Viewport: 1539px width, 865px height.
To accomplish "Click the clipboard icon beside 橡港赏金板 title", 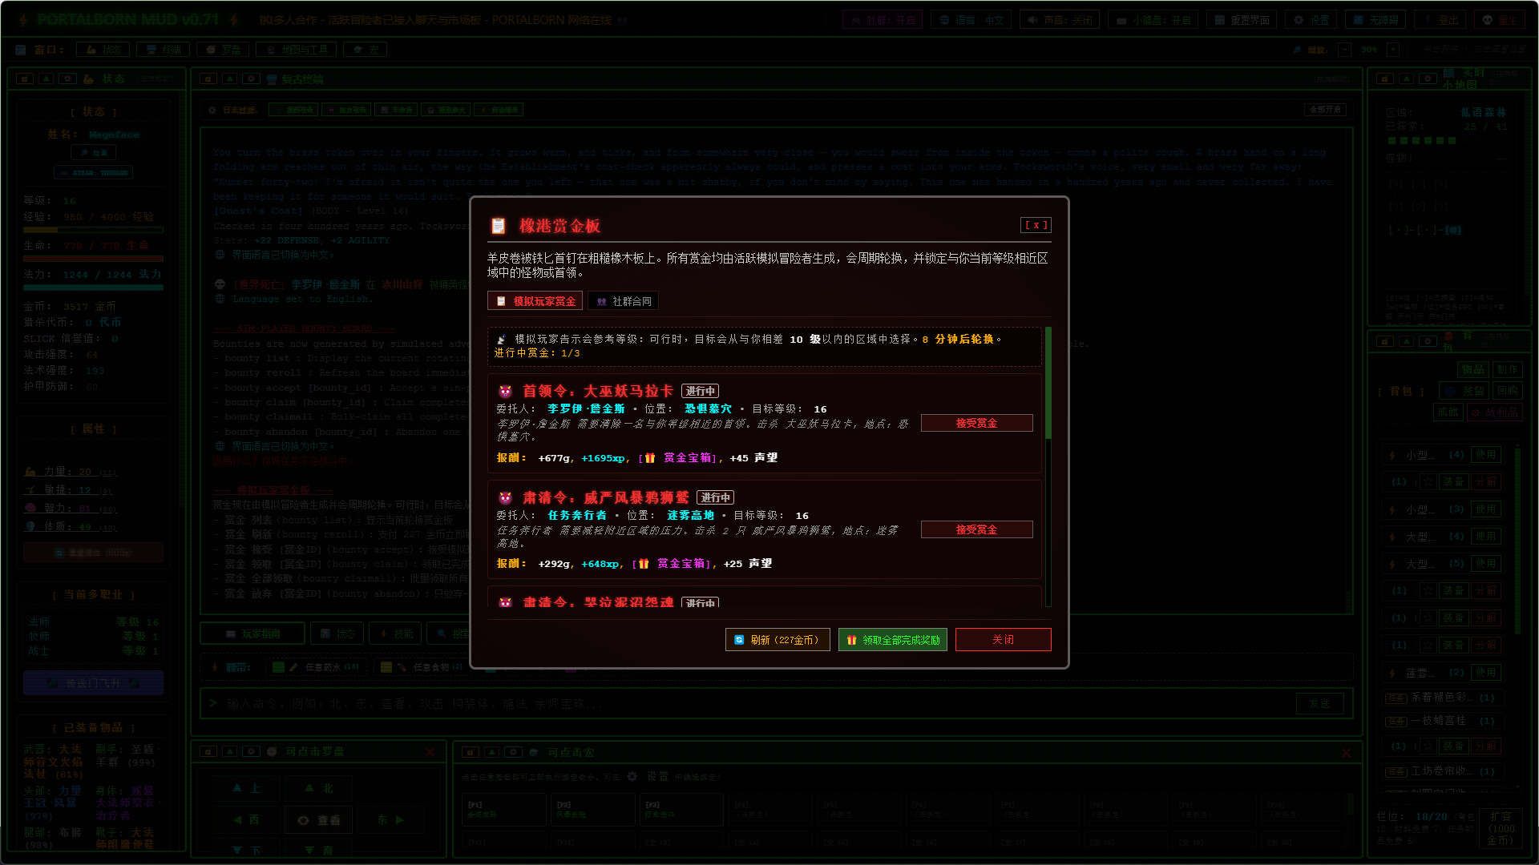I will tap(498, 227).
